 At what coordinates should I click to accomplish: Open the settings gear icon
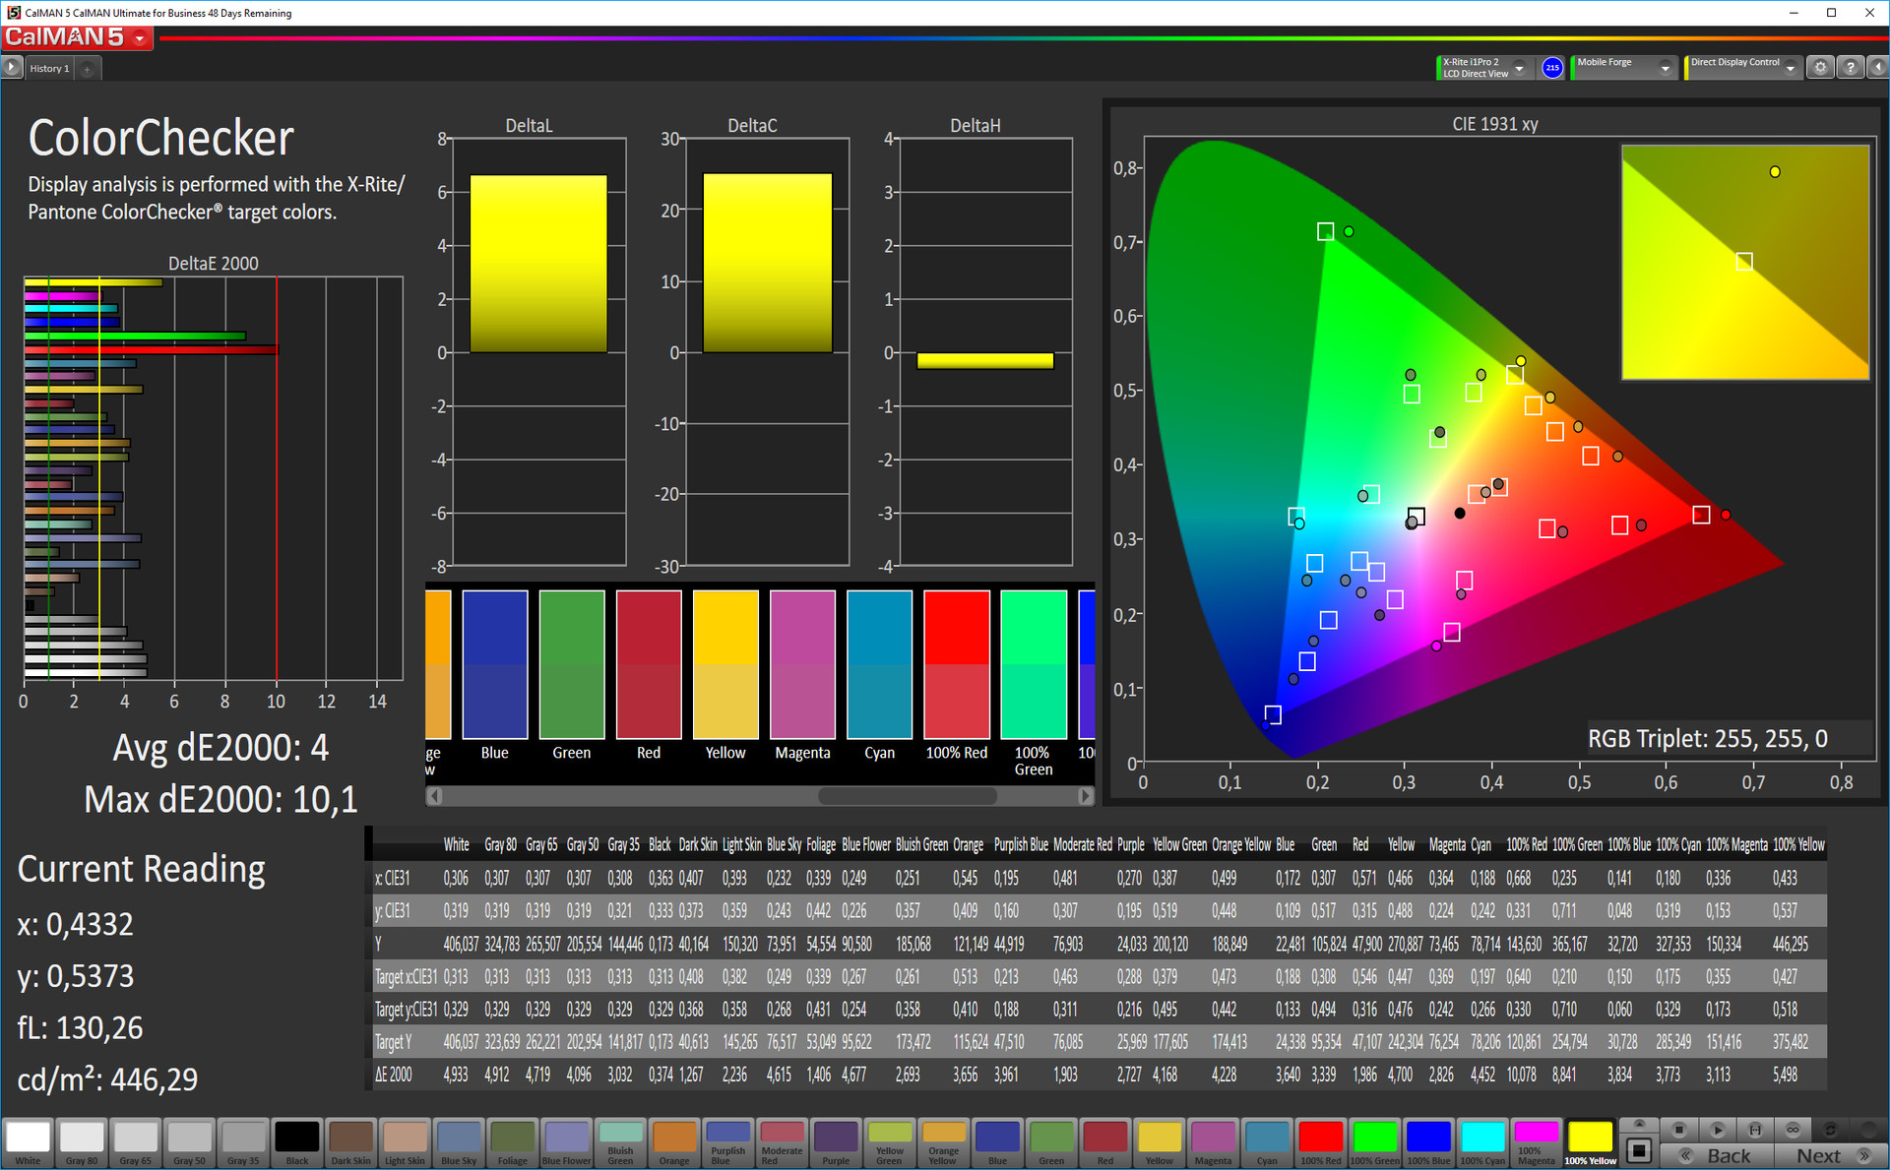pyautogui.click(x=1820, y=68)
